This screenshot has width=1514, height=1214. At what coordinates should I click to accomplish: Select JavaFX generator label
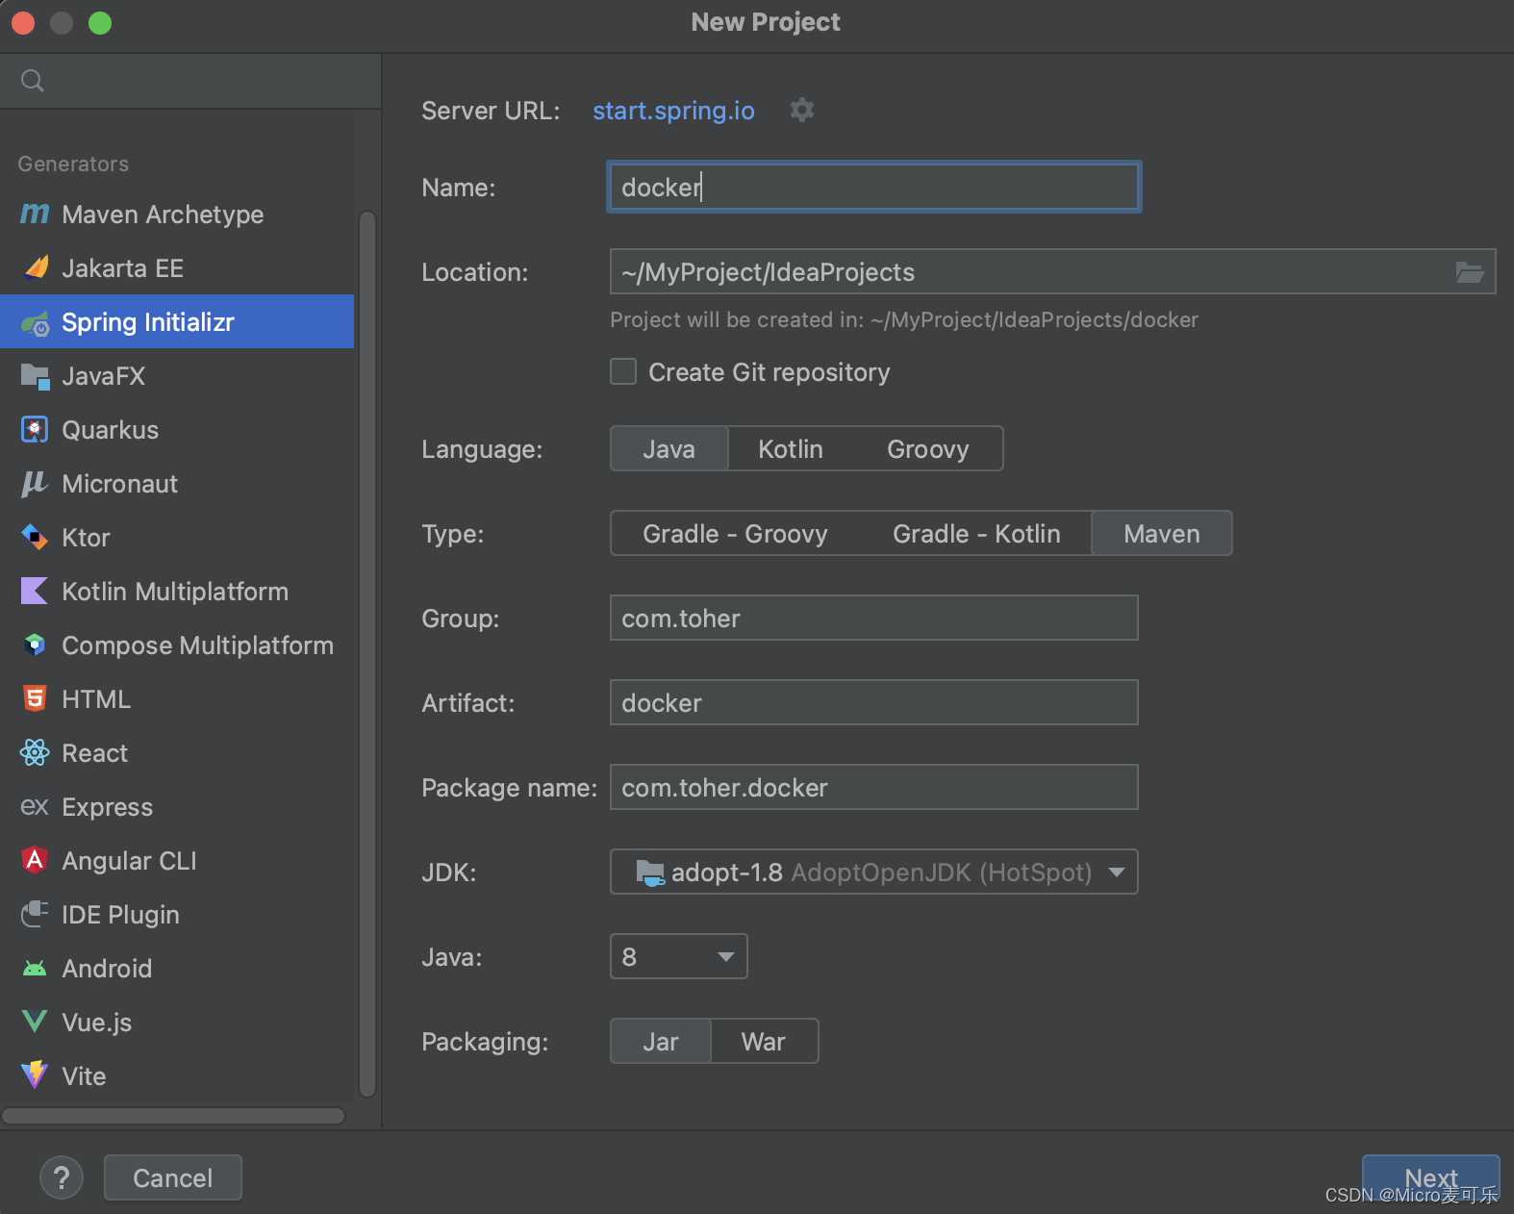click(x=103, y=376)
